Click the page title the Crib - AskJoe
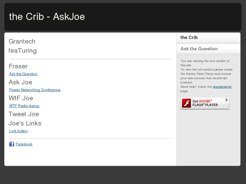Viewport: 246px width, 184px height. (47, 17)
